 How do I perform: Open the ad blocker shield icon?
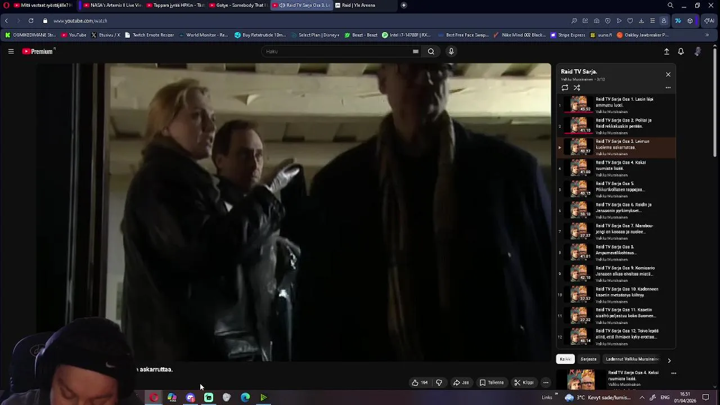(607, 21)
